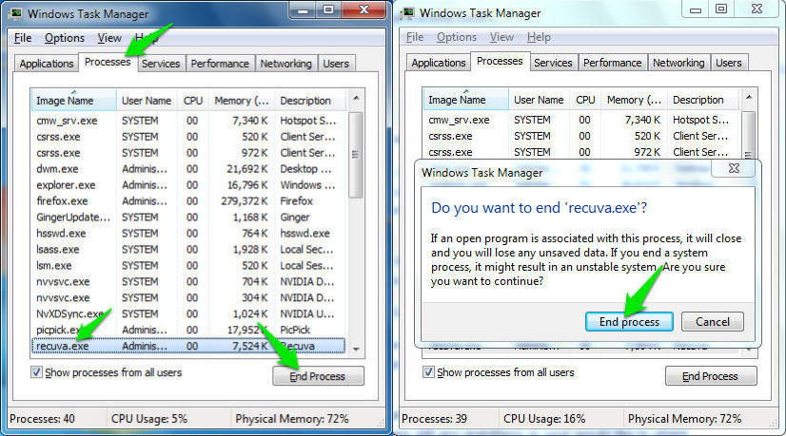The width and height of the screenshot is (786, 436).
Task: Open the Options menu in left window
Action: 64,38
